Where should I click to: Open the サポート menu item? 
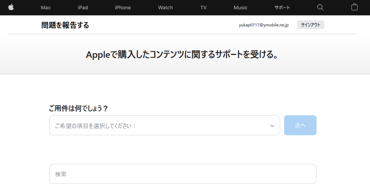[282, 8]
